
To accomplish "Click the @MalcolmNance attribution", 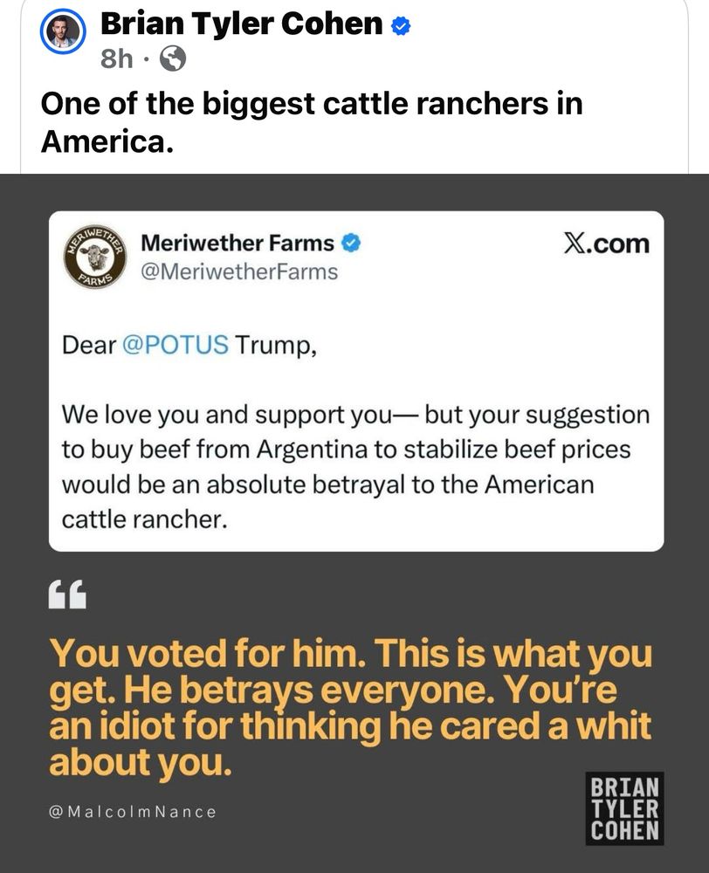I will click(132, 812).
